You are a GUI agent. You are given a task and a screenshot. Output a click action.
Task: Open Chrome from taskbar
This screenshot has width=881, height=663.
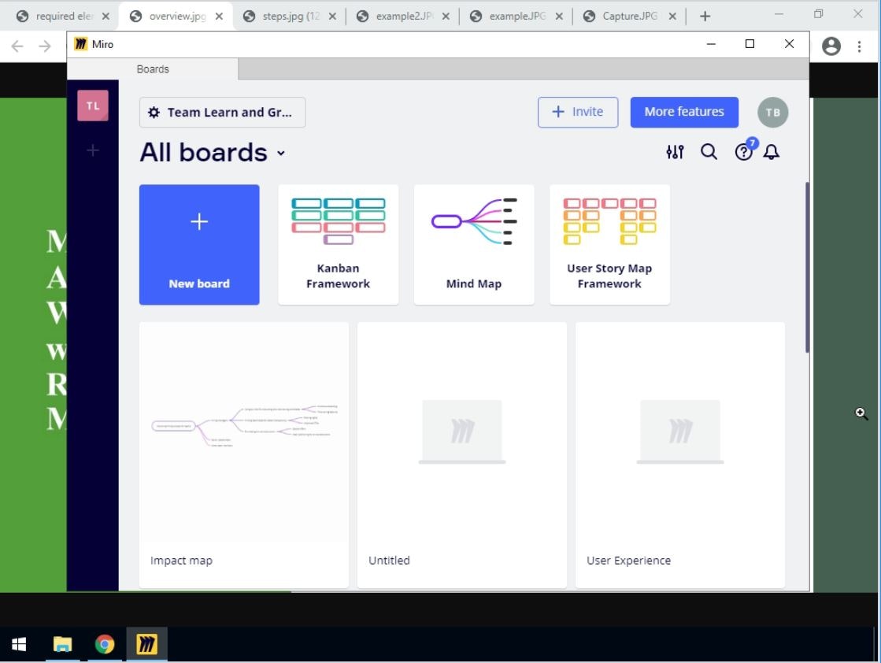pos(105,644)
